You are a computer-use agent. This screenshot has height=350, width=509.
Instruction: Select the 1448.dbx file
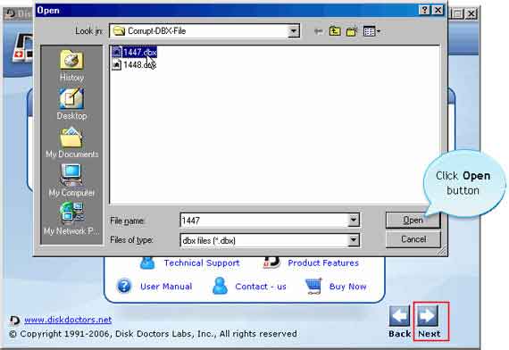(134, 65)
